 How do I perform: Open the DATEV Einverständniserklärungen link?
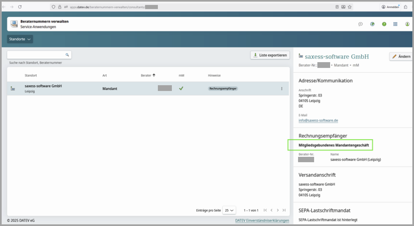(262, 221)
